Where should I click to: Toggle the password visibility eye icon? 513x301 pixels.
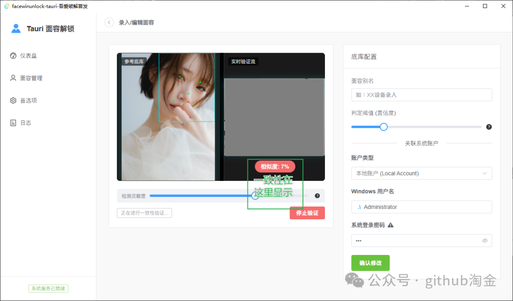[x=485, y=241]
